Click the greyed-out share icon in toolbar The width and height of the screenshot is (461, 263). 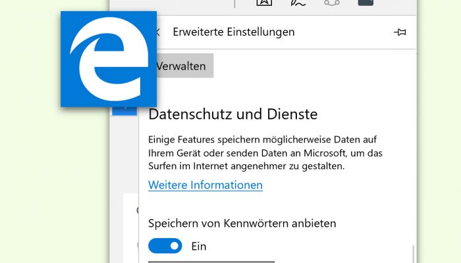coord(332,3)
